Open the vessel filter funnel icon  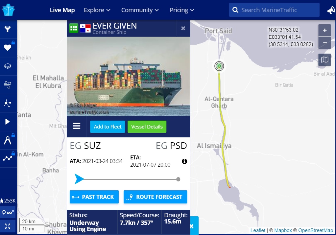[8, 29]
